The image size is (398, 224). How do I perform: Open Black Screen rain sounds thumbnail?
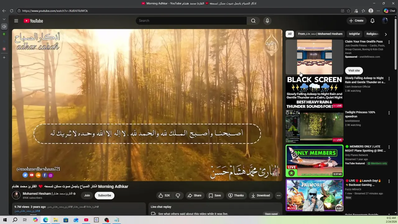[x=314, y=92]
